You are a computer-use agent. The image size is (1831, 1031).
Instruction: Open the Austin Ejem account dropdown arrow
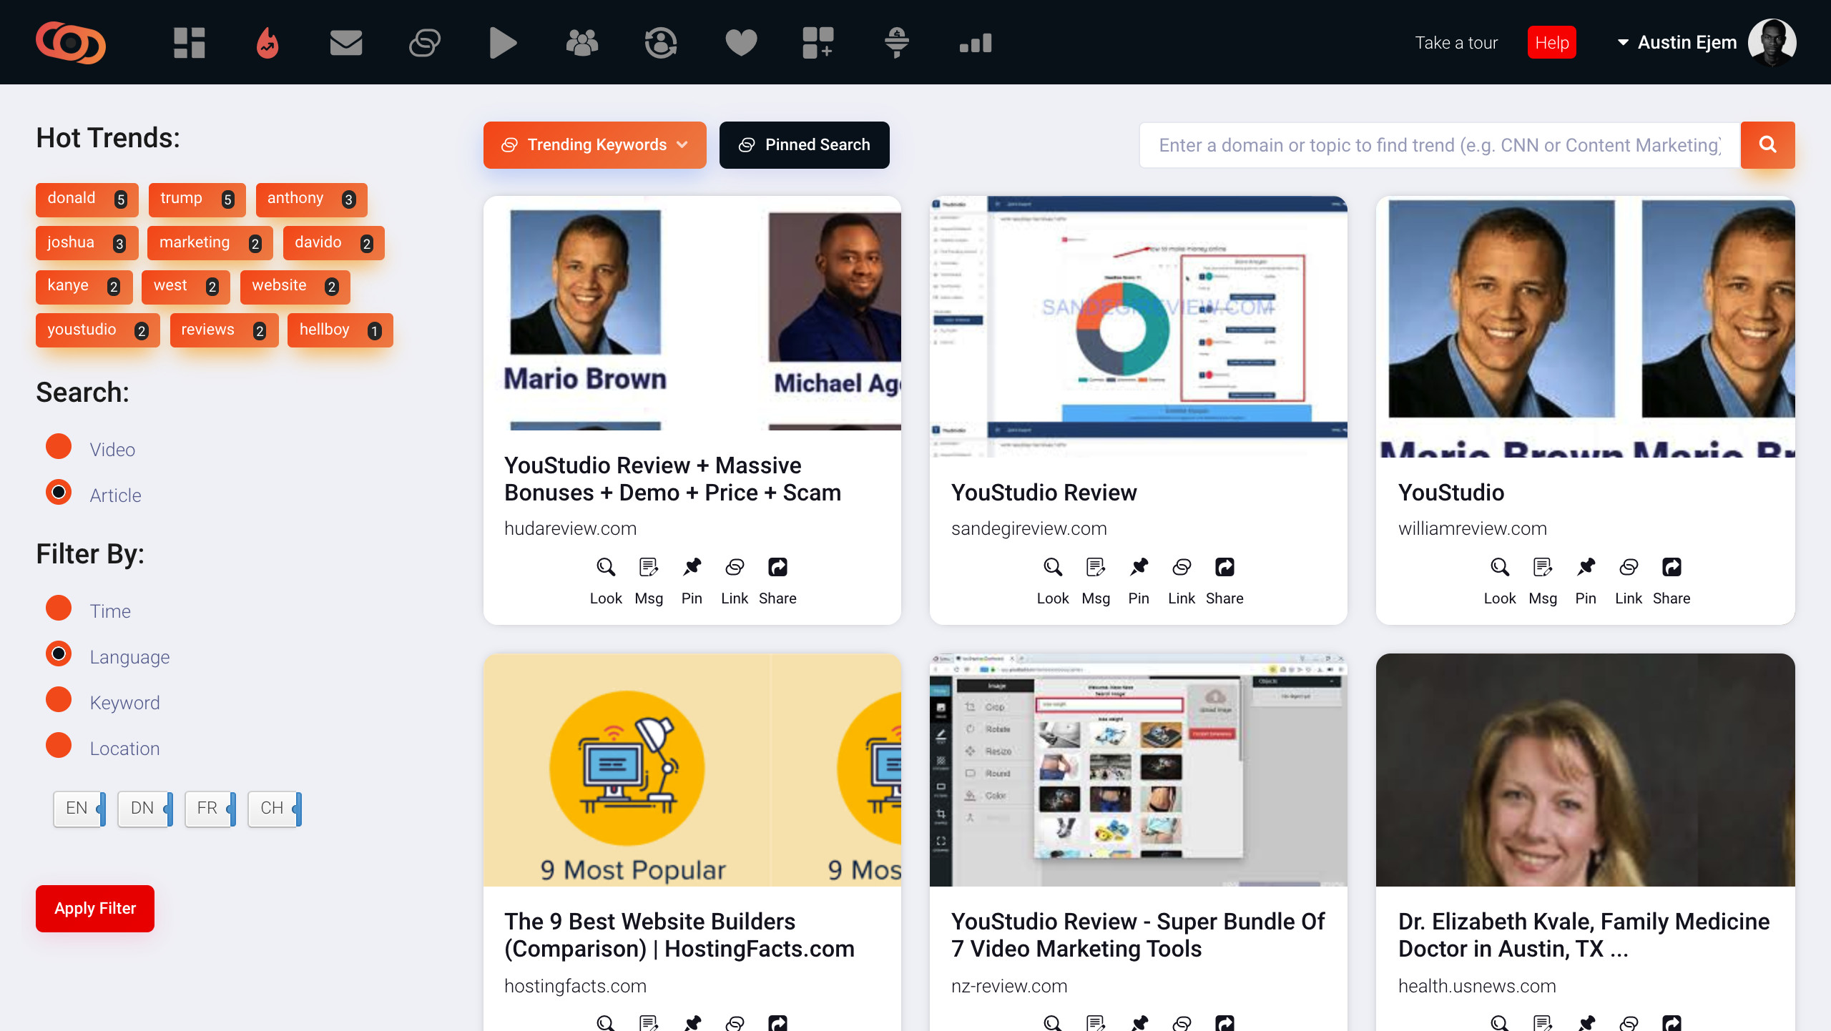coord(1623,43)
